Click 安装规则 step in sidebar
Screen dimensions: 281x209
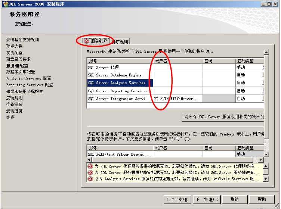tap(14, 98)
